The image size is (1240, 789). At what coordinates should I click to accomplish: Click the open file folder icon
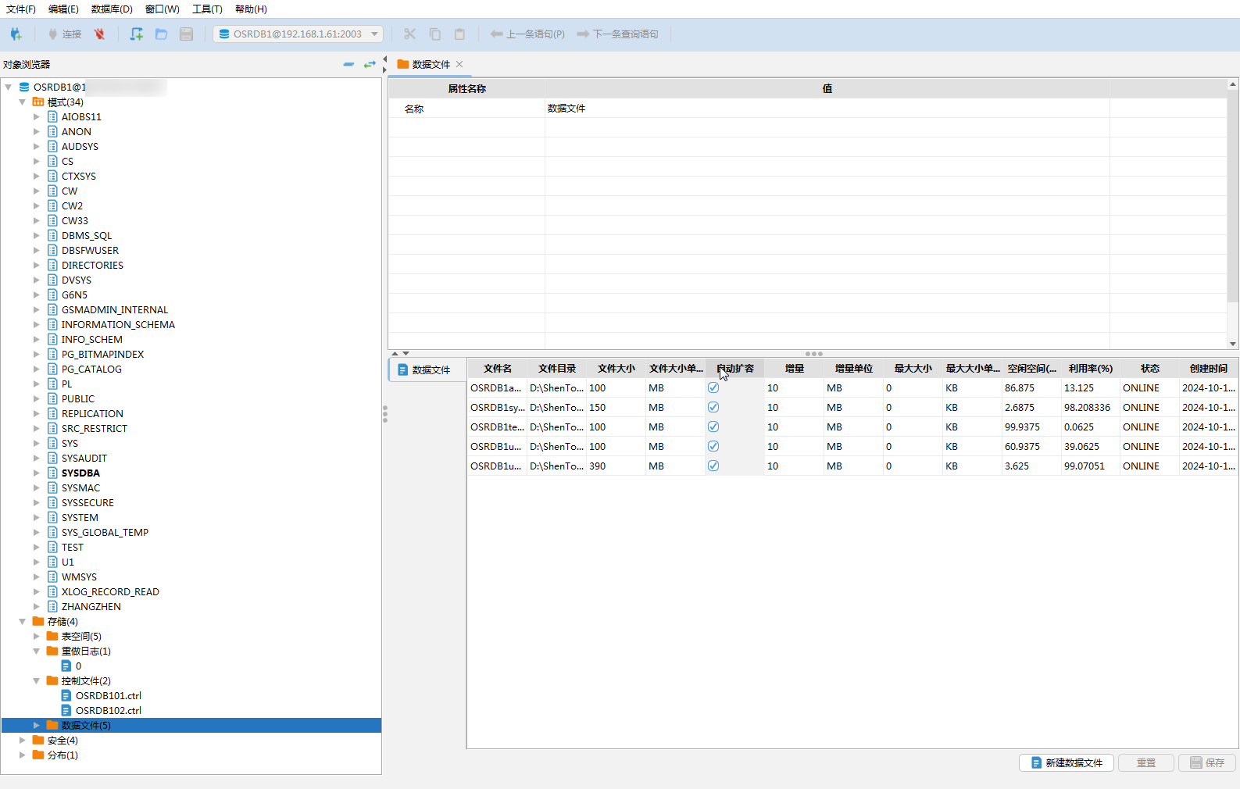click(162, 34)
